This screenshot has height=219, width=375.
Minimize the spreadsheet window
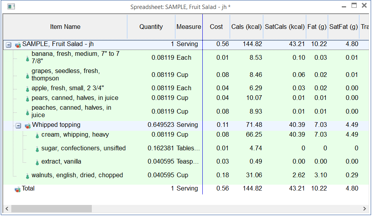pyautogui.click(x=344, y=7)
